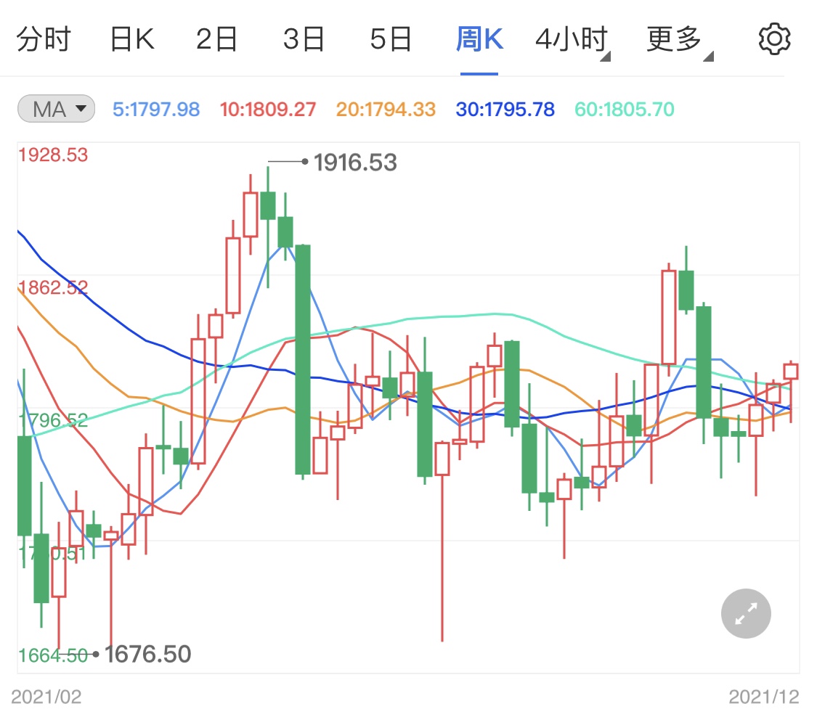817x717 pixels.
Task: Click the MA10 value 10:1809.27
Action: coord(268,110)
